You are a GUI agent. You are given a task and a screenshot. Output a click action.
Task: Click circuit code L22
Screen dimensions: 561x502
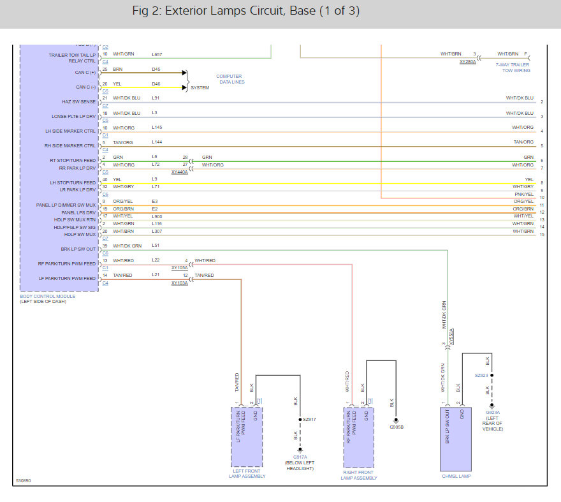(x=156, y=260)
